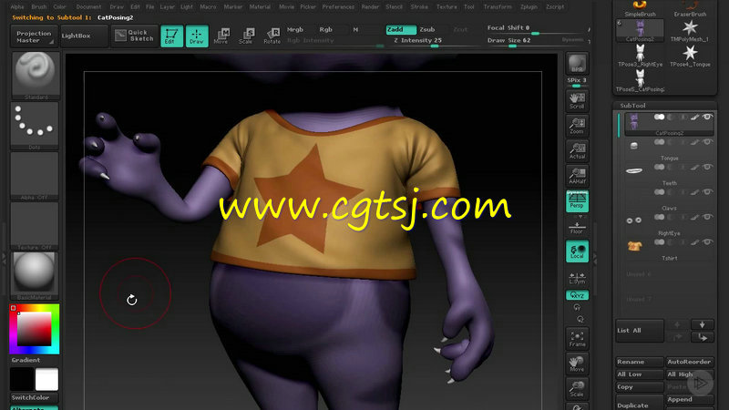Select TPose4_Tongue tool
Viewport: 729px width, 410px height.
pyautogui.click(x=690, y=56)
